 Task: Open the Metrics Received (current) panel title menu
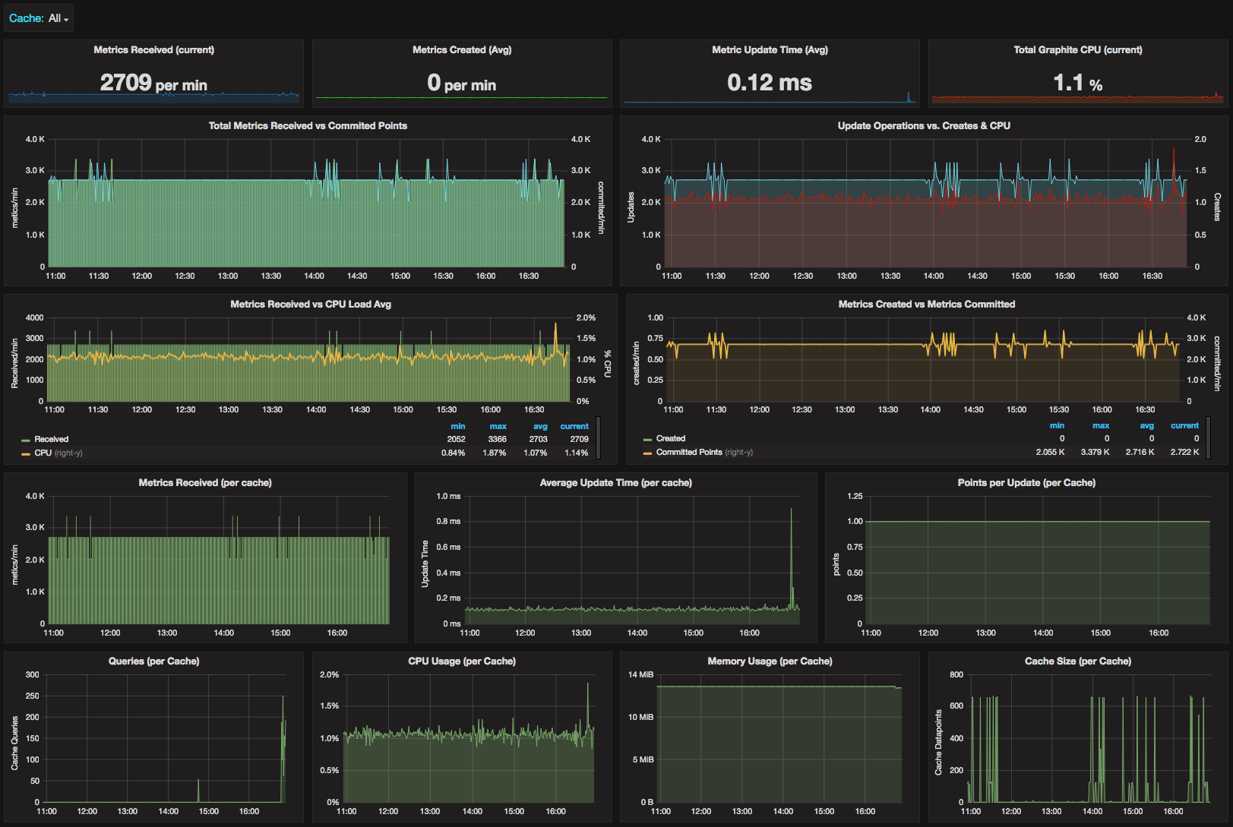click(x=153, y=50)
